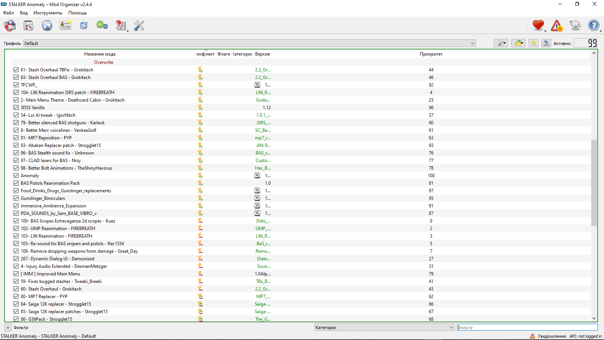The image size is (604, 340).
Task: Click version 1.12 of 3DSS Vanilla
Action: 267,108
